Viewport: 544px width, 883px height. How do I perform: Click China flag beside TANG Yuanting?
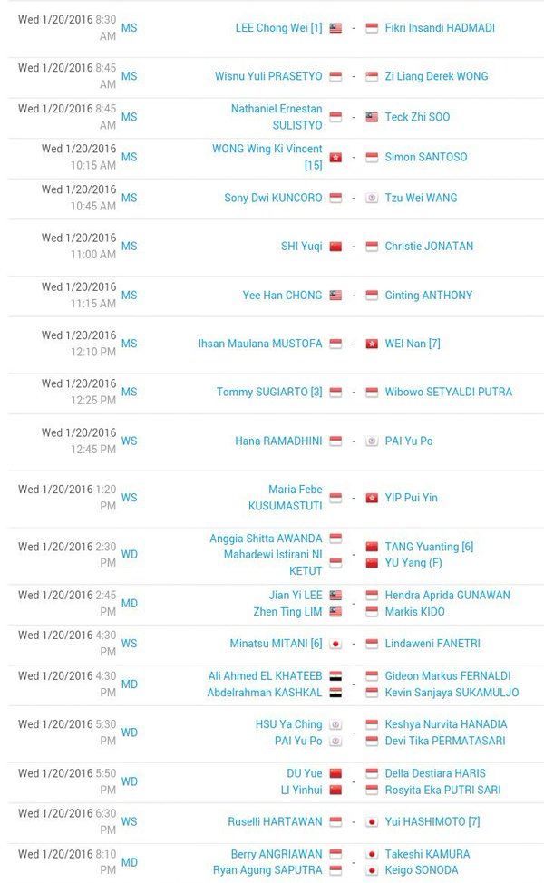[372, 547]
